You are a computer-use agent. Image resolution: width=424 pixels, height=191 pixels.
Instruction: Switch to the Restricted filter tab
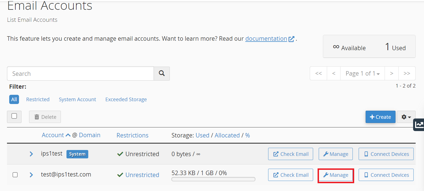pos(38,99)
